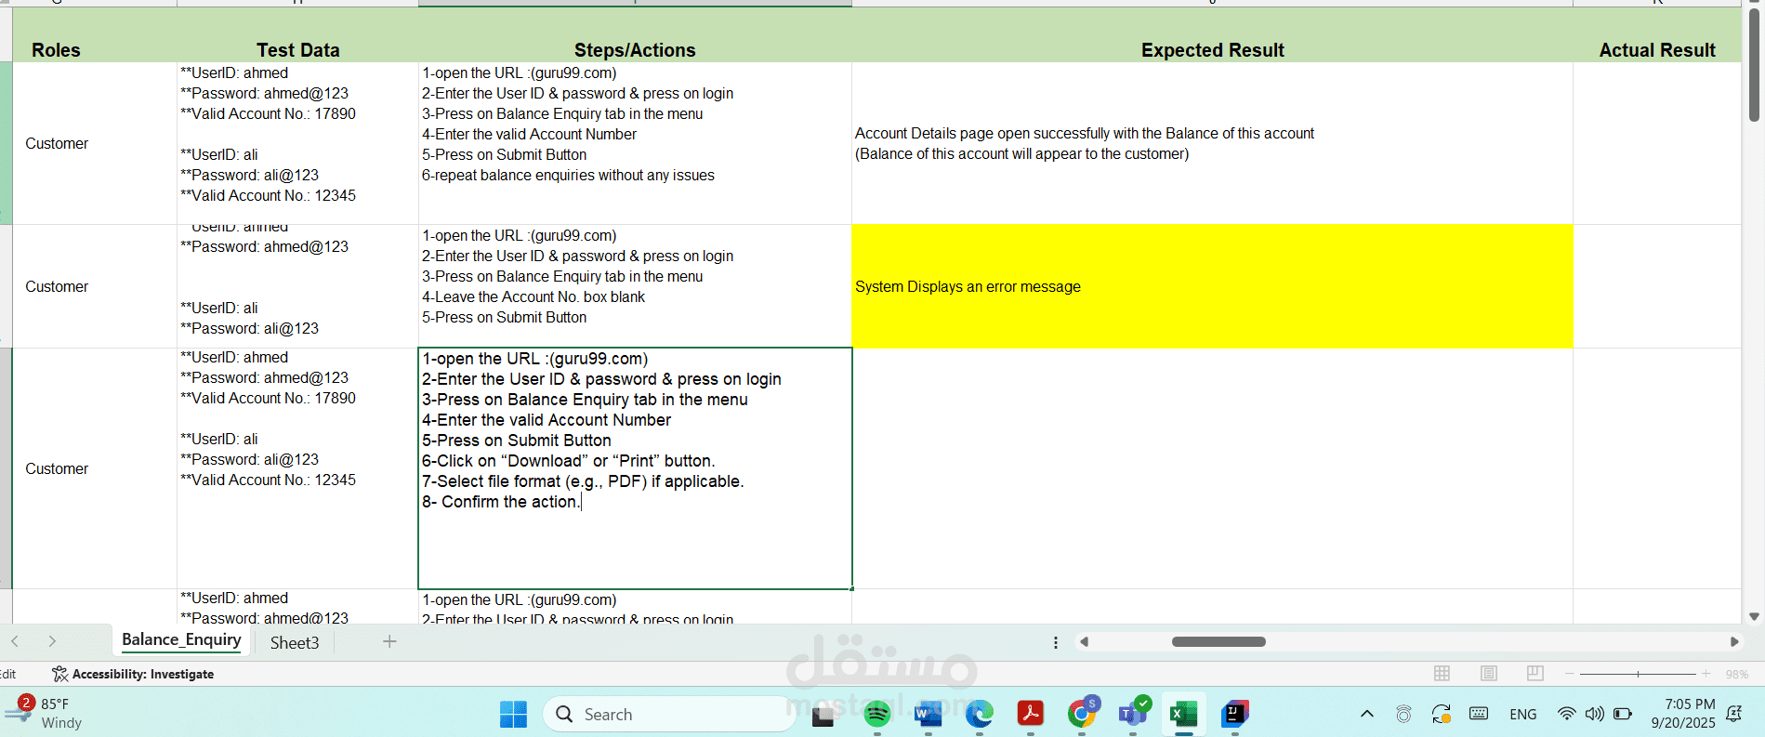The width and height of the screenshot is (1765, 737).
Task: Open Accessibility: Investigate in status bar
Action: click(x=133, y=674)
